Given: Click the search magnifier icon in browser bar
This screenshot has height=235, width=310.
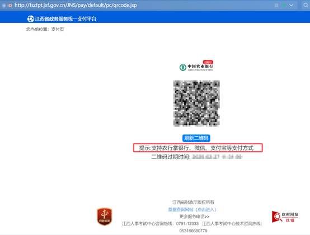Looking at the screenshot, I should tap(306, 6).
